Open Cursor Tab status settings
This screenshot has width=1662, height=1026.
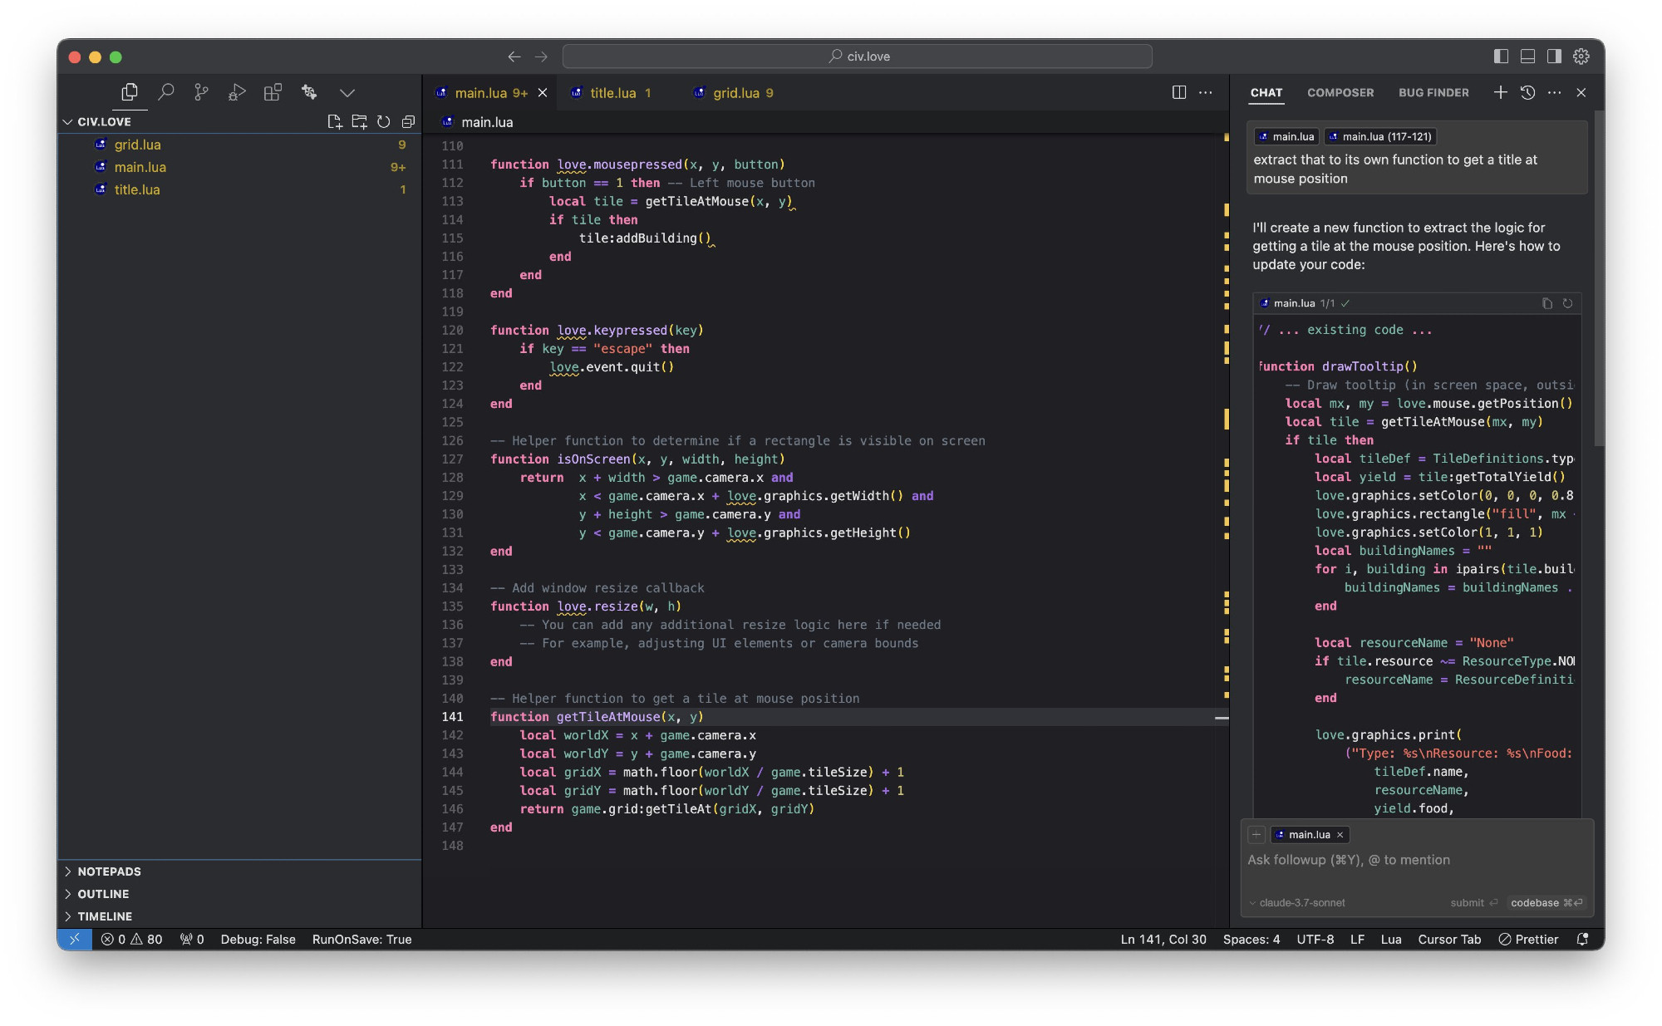[x=1449, y=940]
